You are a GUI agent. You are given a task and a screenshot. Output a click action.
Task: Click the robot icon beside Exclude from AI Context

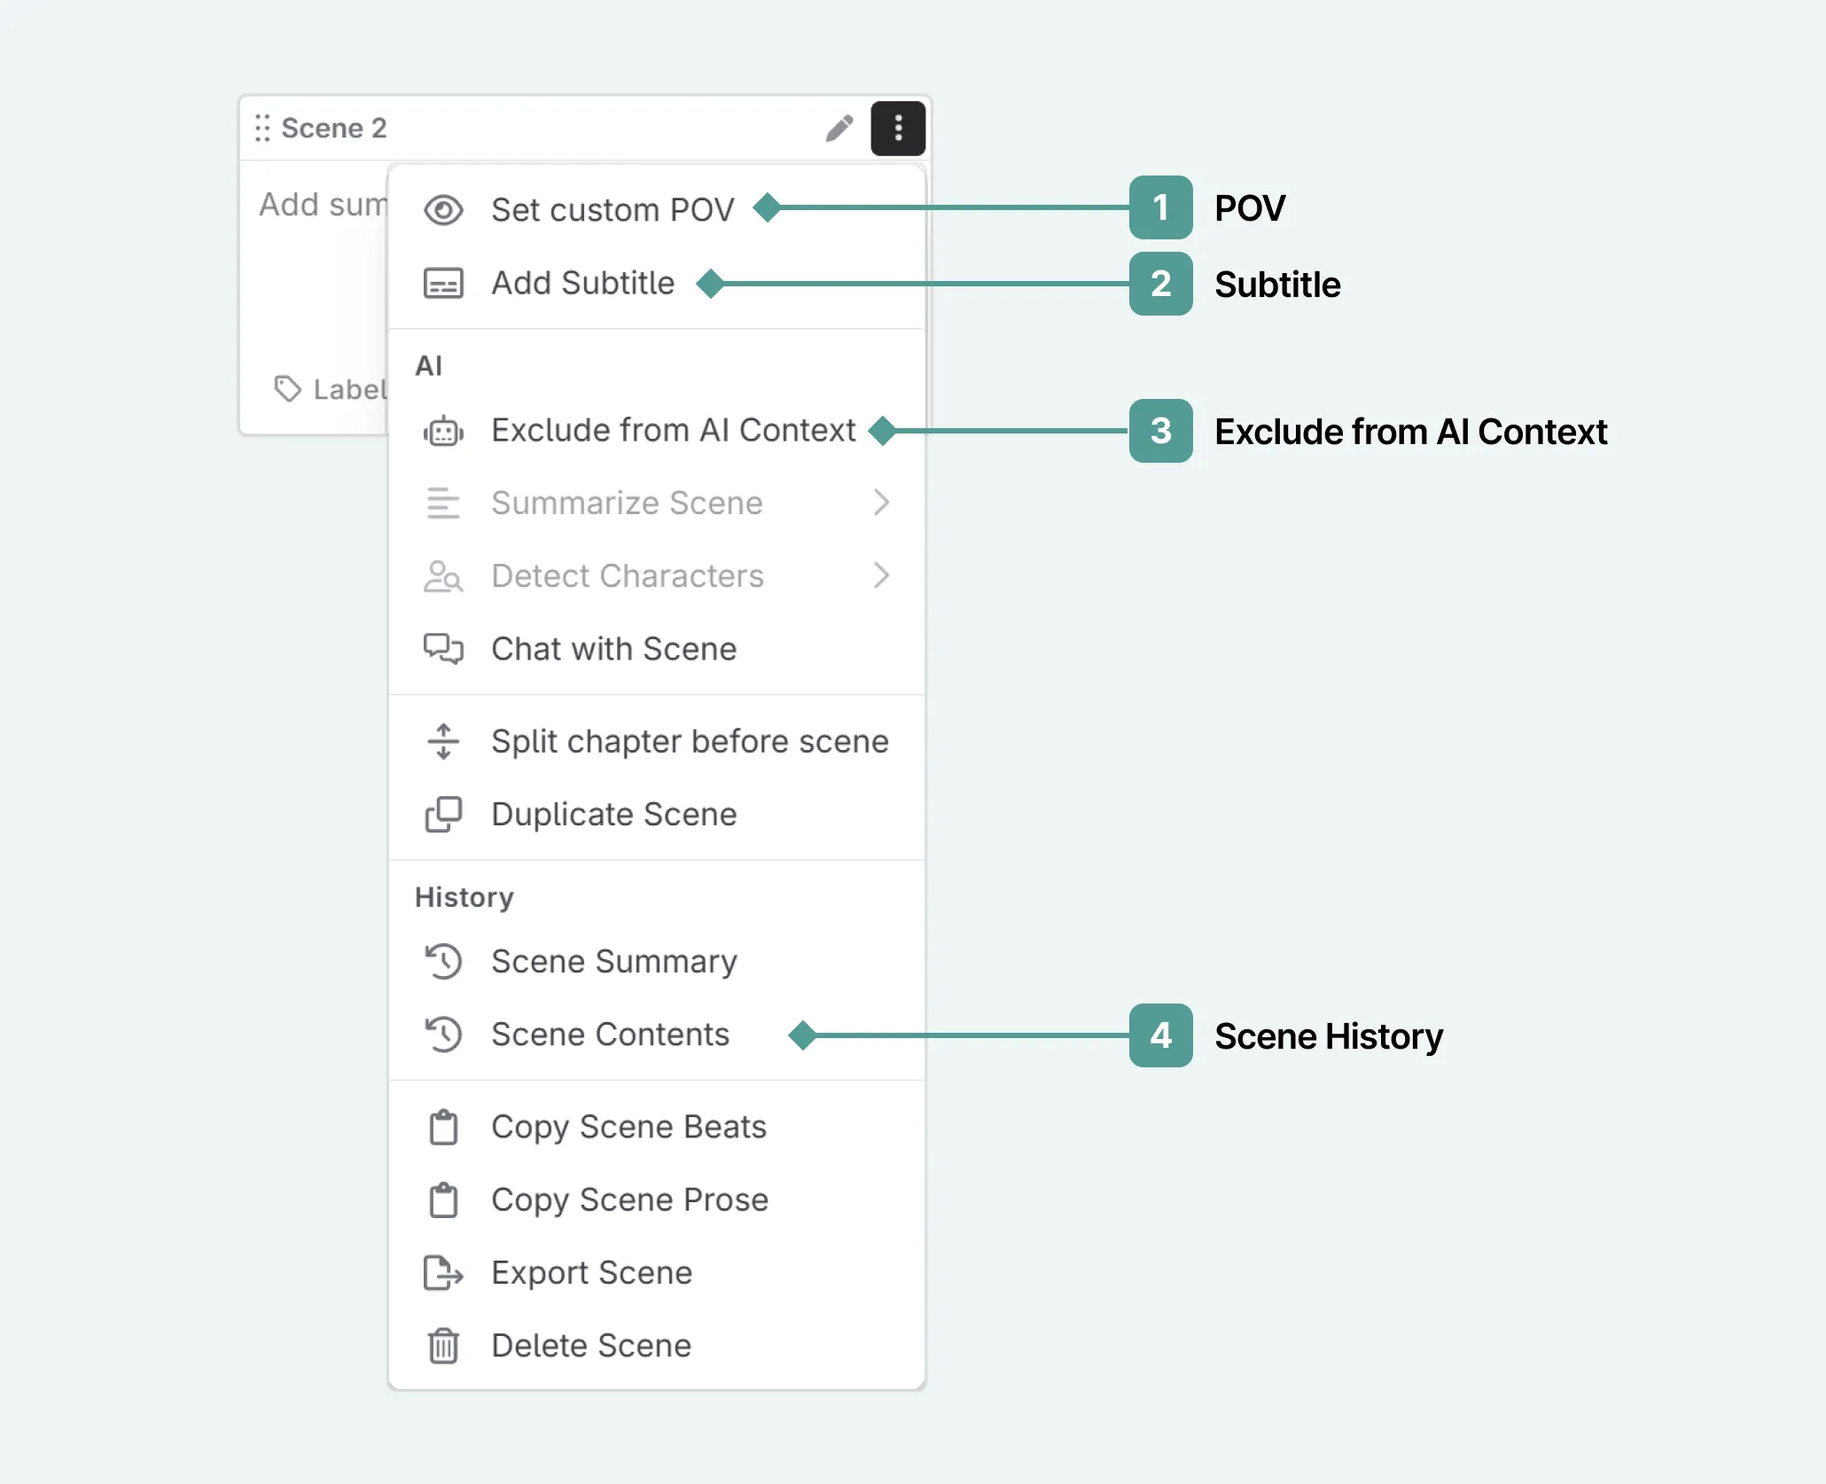click(x=442, y=432)
